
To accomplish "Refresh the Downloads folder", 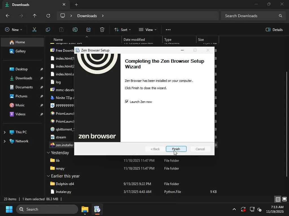I will (x=48, y=16).
